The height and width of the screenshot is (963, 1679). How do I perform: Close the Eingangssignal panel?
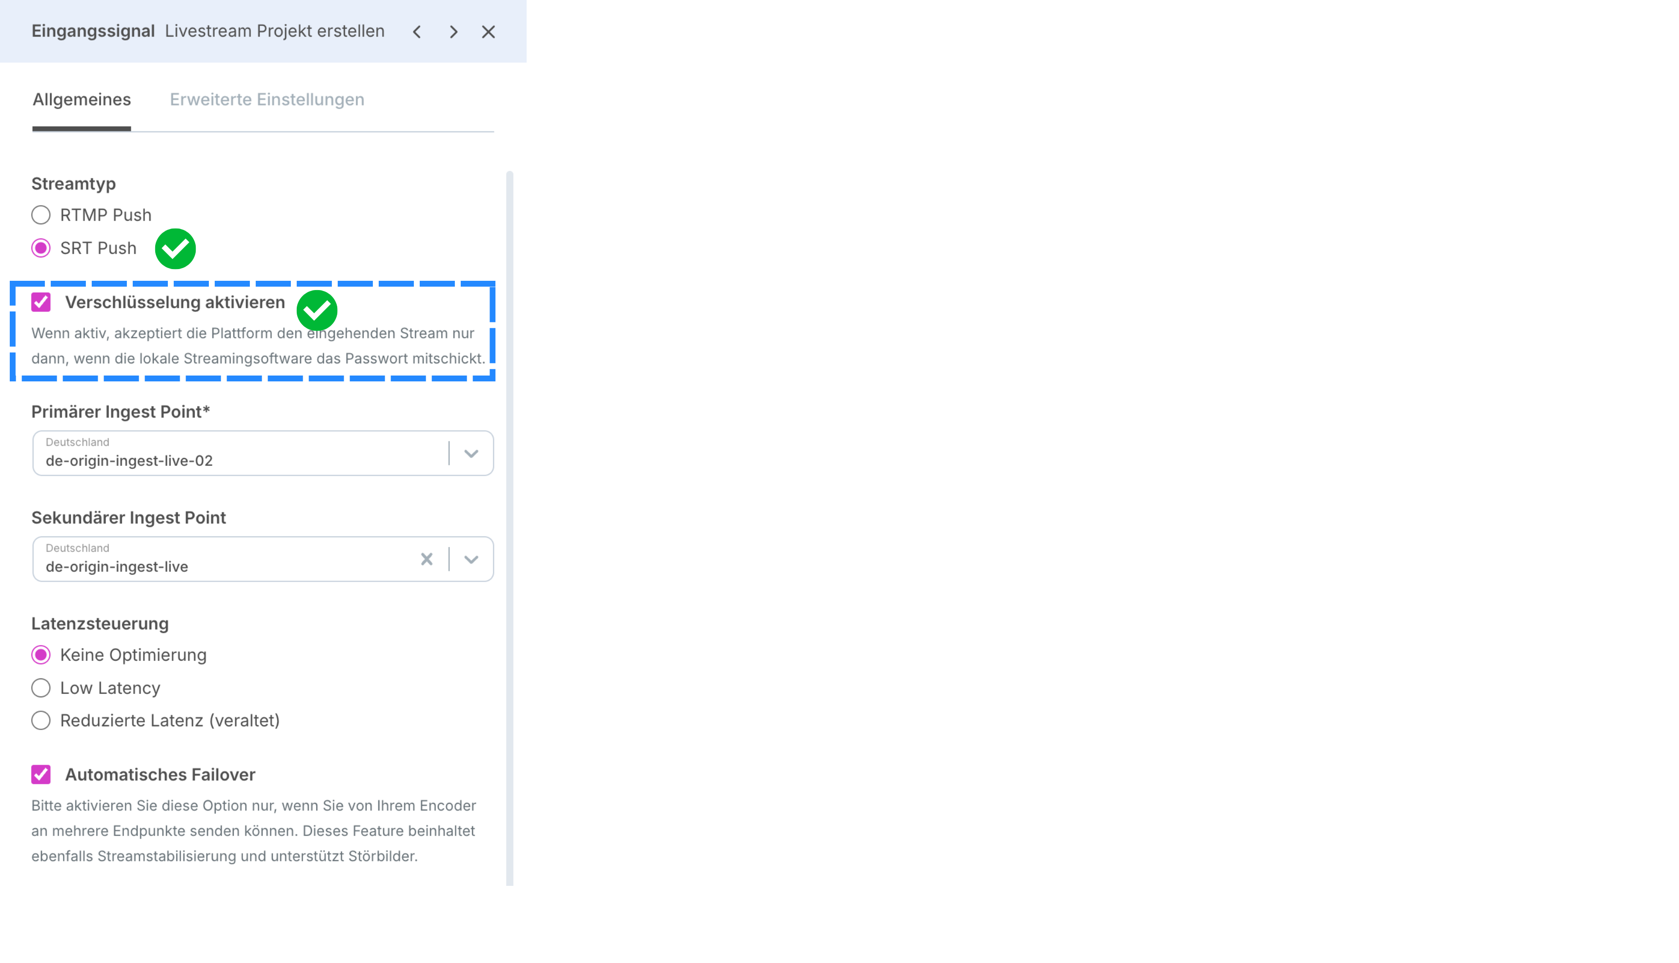click(489, 32)
